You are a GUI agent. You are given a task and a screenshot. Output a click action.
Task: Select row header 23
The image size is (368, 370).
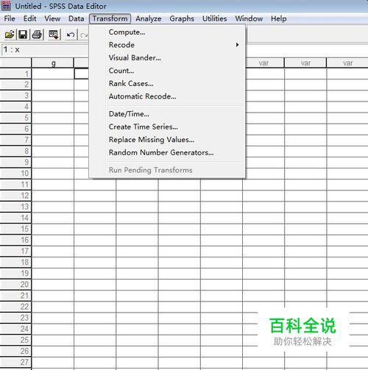click(15, 318)
